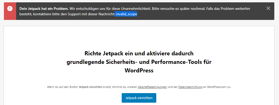279x105 pixels.
Task: Open the Datenübermittlung link
Action: point(190,87)
